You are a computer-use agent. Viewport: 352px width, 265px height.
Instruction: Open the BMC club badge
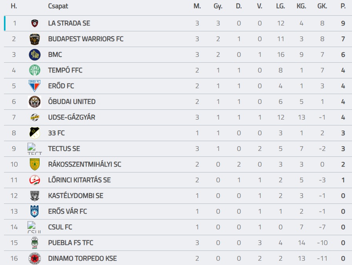pyautogui.click(x=35, y=55)
